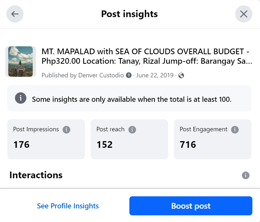Select the Post Impressions card showing 176

(x=46, y=139)
